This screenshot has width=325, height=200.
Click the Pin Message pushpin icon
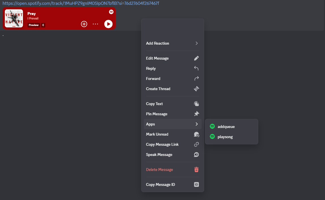coord(196,114)
